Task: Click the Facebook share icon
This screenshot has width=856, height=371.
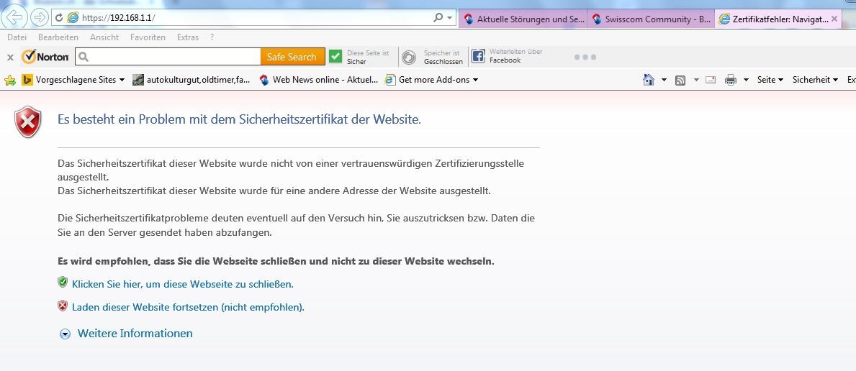Action: coord(479,57)
